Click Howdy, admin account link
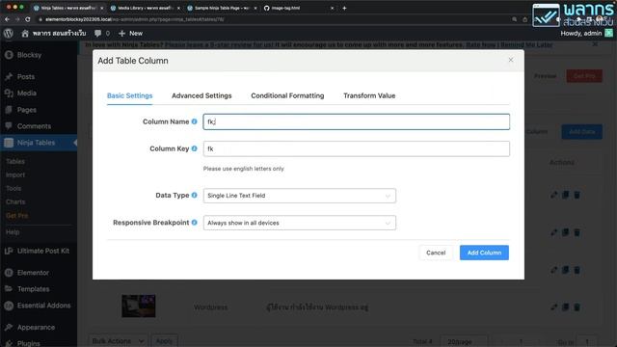 581,34
